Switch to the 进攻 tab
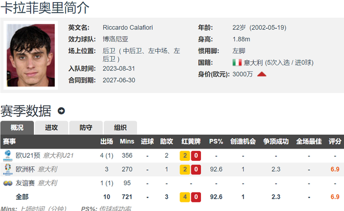 point(52,128)
